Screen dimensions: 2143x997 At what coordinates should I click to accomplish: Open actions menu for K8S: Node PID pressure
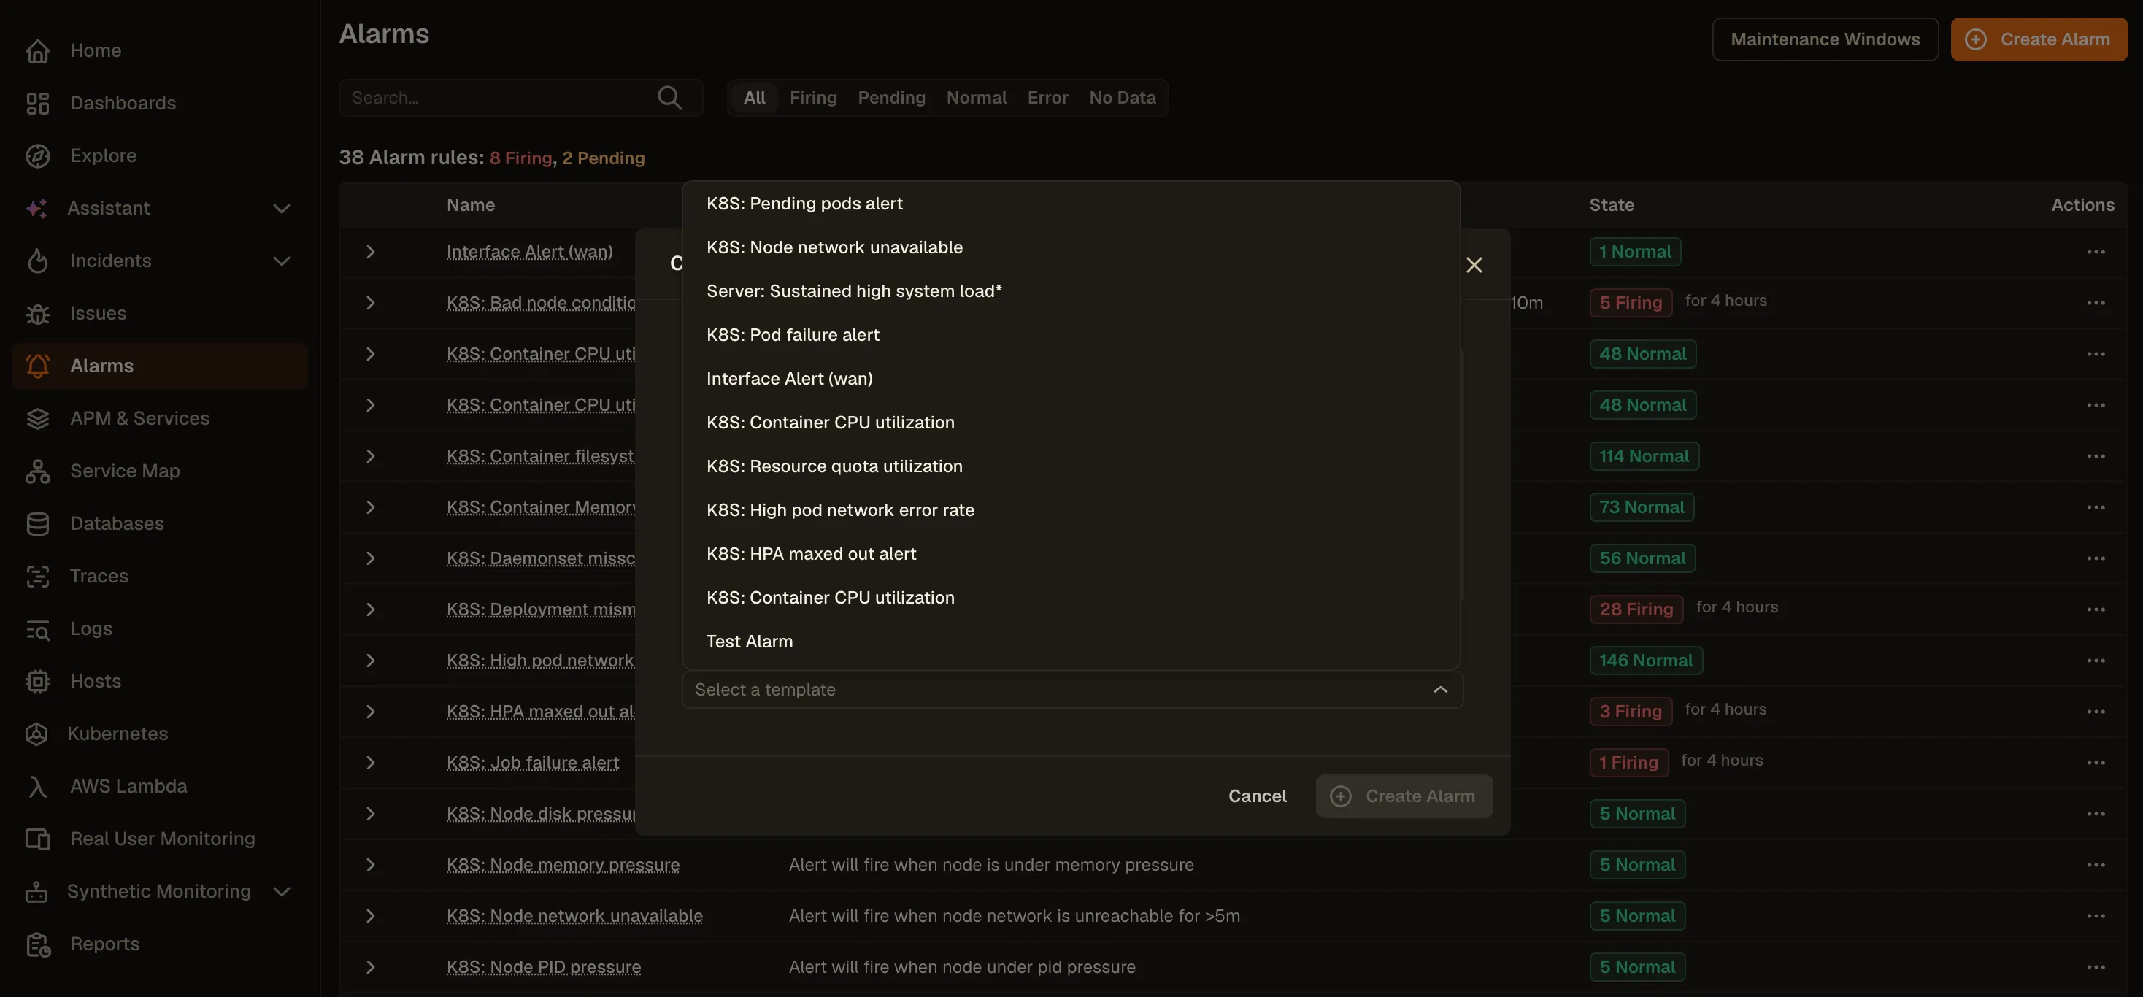[2096, 967]
